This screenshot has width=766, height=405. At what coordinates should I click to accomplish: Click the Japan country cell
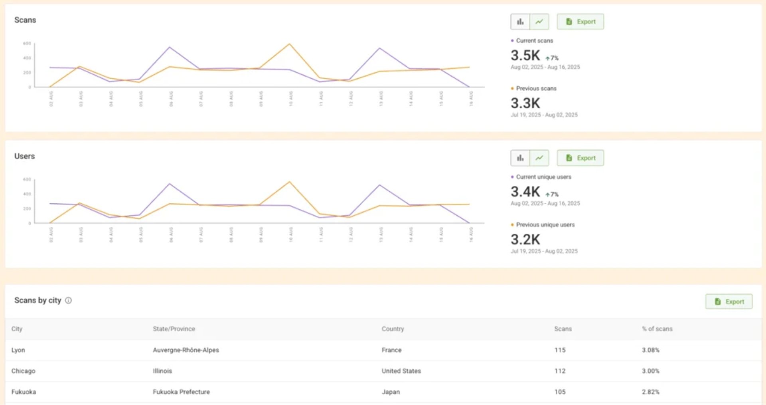point(391,392)
